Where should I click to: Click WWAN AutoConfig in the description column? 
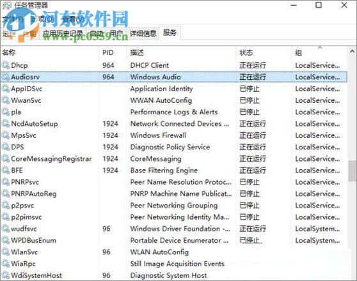[x=161, y=100]
